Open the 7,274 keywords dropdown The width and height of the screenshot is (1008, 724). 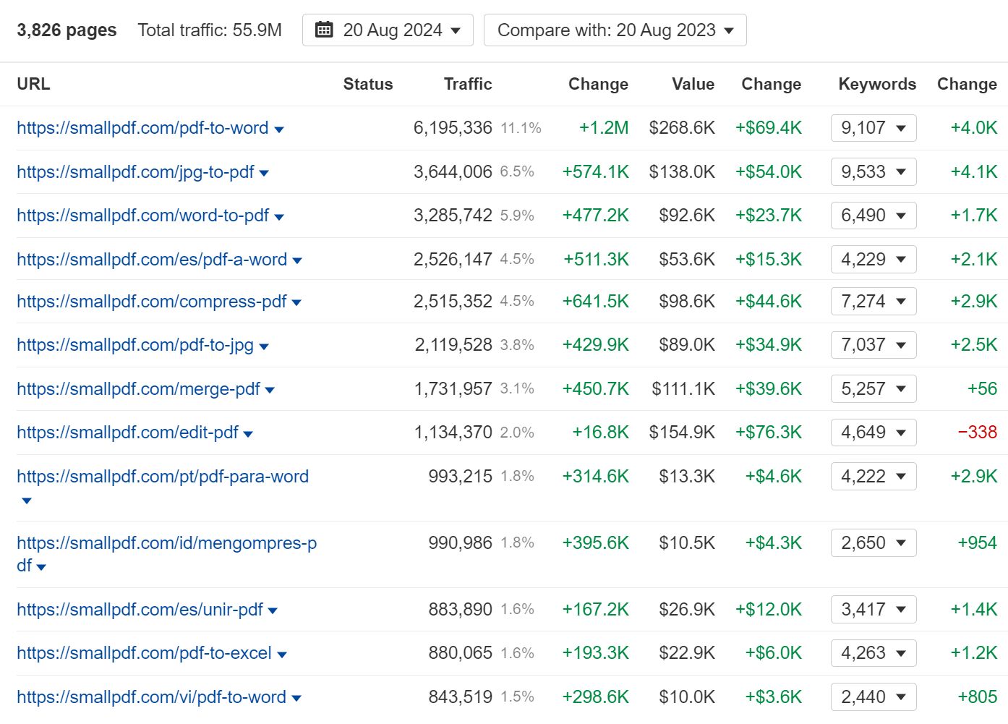[x=874, y=301]
